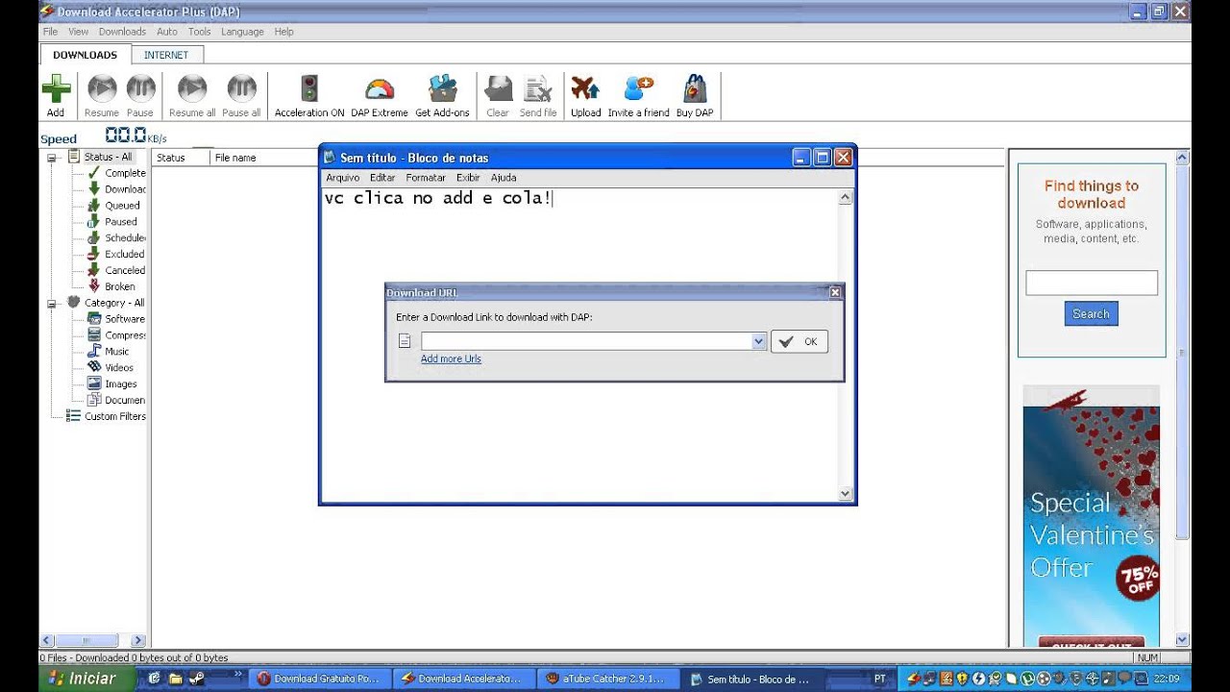This screenshot has width=1230, height=692.
Task: Open the DAP Help menu
Action: pos(283,32)
